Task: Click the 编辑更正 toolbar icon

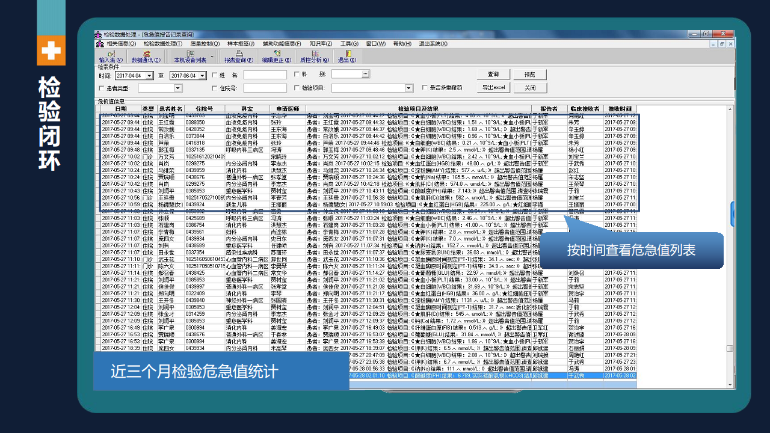Action: [x=276, y=56]
